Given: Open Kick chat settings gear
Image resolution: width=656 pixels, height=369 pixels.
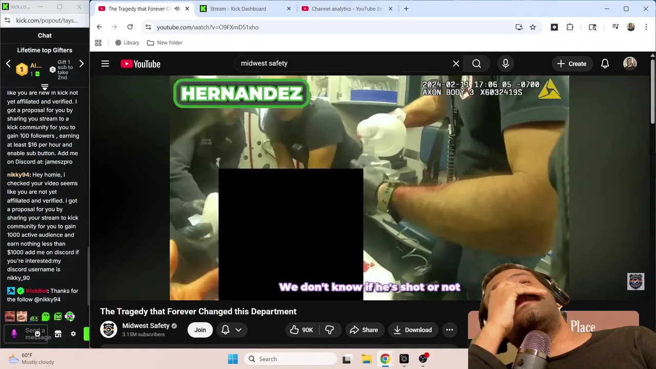Looking at the screenshot, I should [x=73, y=334].
